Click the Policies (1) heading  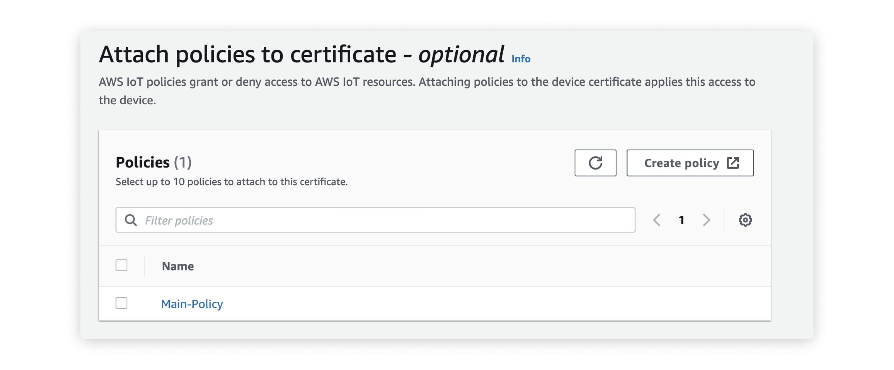pos(153,162)
